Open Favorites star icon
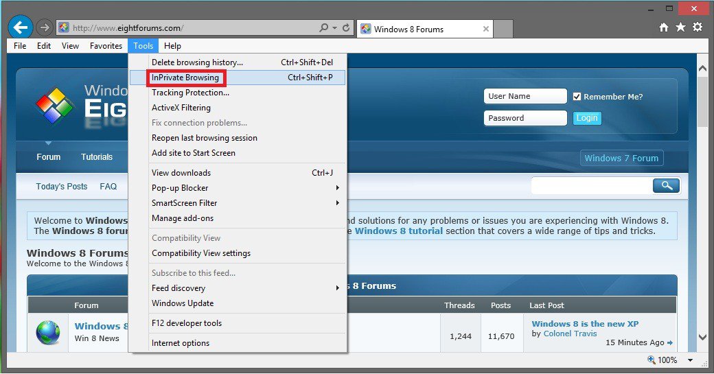This screenshot has height=374, width=714. click(x=680, y=27)
